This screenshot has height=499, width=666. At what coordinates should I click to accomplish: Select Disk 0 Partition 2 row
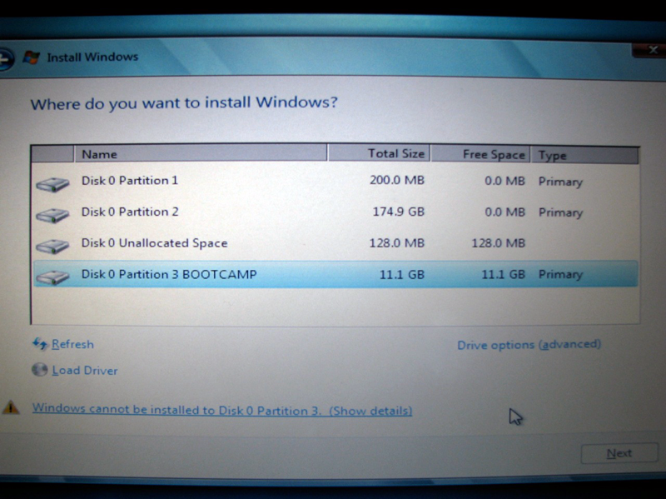335,212
